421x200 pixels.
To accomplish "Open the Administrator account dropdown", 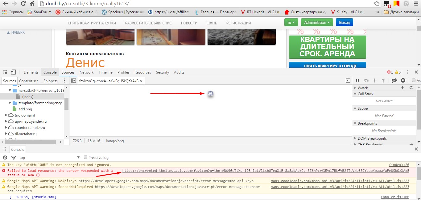I will [317, 23].
